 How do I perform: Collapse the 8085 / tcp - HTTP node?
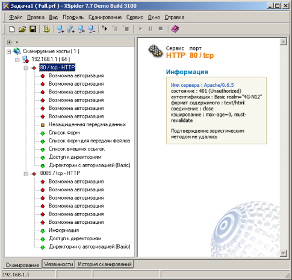coord(26,174)
